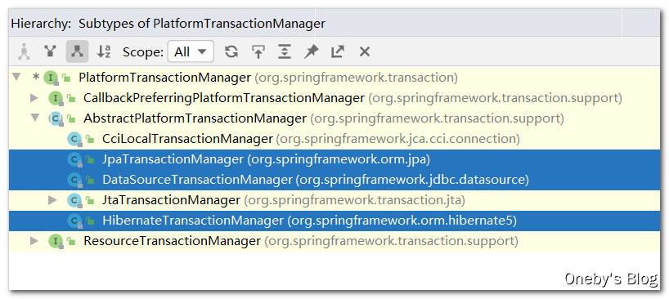
Task: Click public access icon beside HibernateTransactionManager
Action: click(90, 221)
